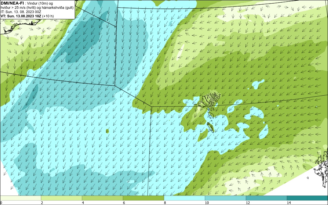Click the 12-14 m/s teal legend swatch
This screenshot has width=328, height=205.
pos(266,198)
